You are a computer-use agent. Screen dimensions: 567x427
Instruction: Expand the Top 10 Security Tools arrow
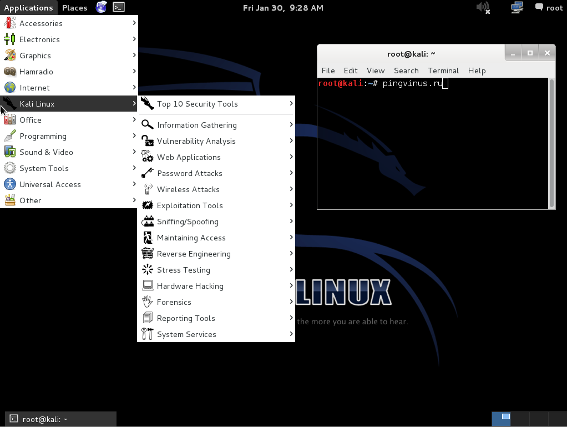291,103
